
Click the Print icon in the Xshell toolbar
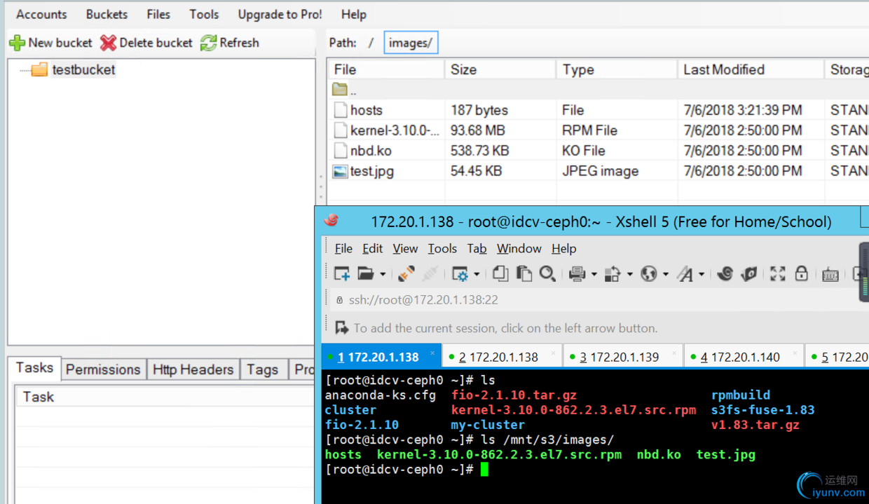click(577, 274)
